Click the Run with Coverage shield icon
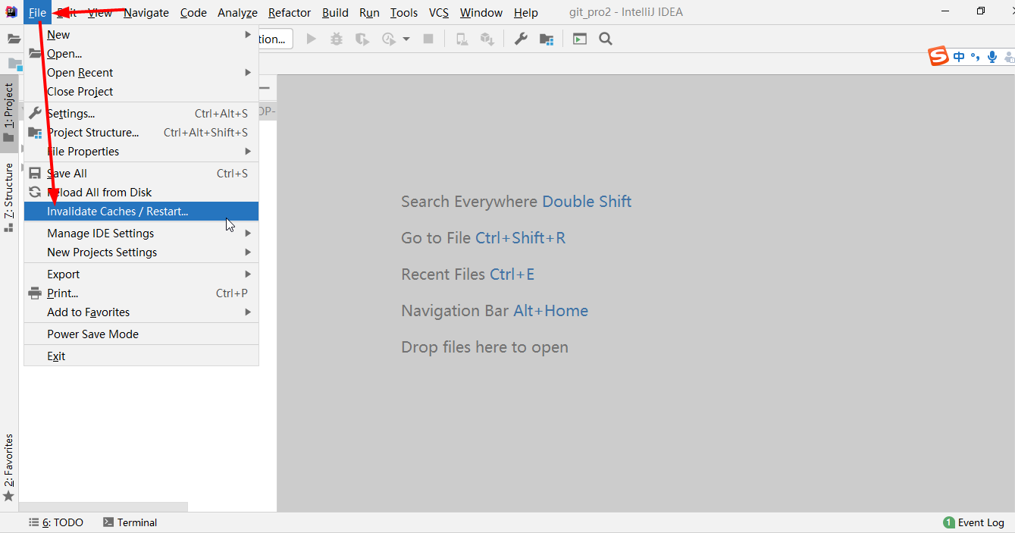 (x=362, y=39)
